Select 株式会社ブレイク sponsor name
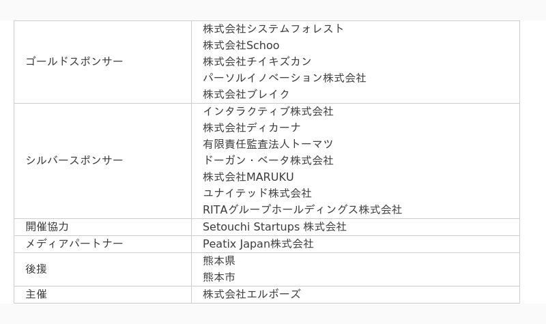546x324 pixels. [246, 94]
